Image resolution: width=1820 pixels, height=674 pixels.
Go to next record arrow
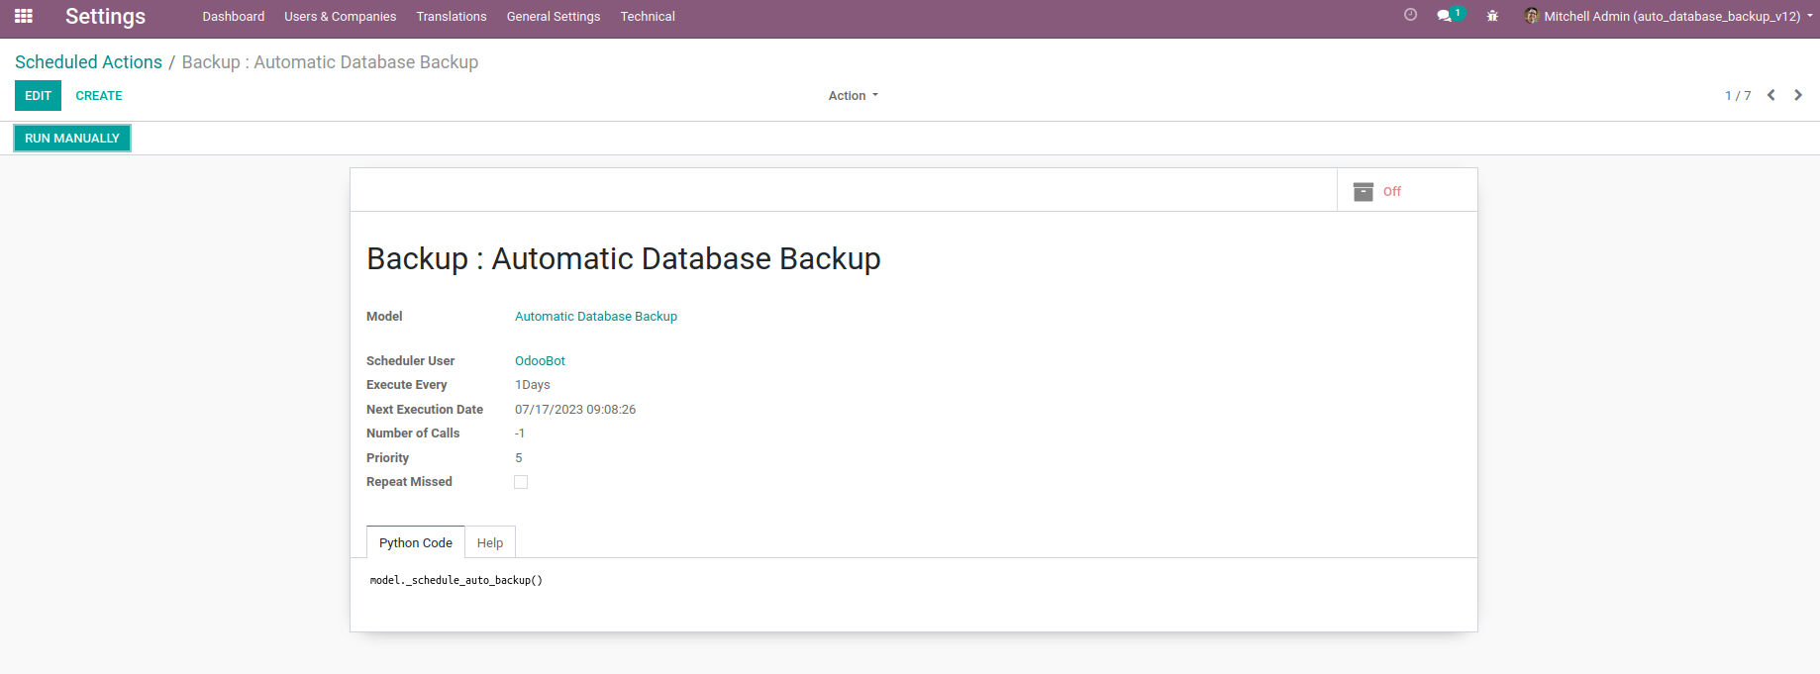click(1798, 95)
